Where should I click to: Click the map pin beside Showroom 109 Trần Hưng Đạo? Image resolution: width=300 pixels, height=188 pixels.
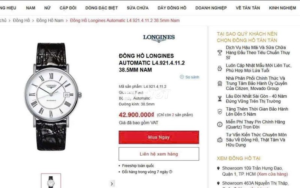point(218,168)
